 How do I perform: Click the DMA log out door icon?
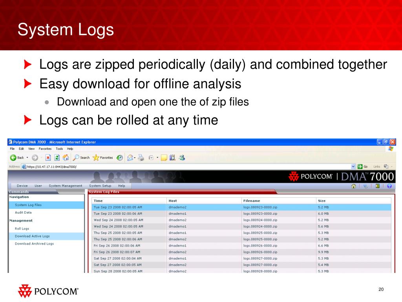point(377,186)
